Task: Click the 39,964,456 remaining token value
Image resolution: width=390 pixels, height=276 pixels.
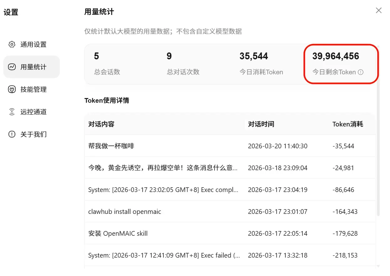Action: (336, 56)
